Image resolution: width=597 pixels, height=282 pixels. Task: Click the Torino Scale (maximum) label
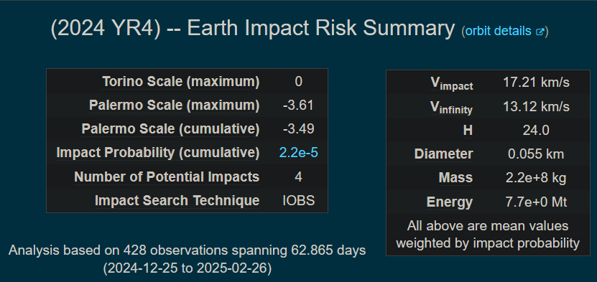click(181, 81)
